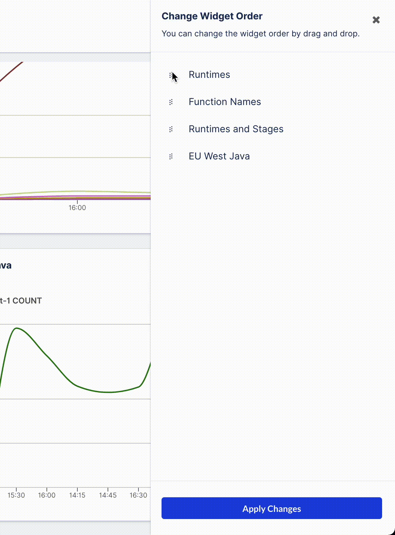Image resolution: width=395 pixels, height=535 pixels.
Task: Select the Runtimes and Stages entry
Action: point(236,129)
